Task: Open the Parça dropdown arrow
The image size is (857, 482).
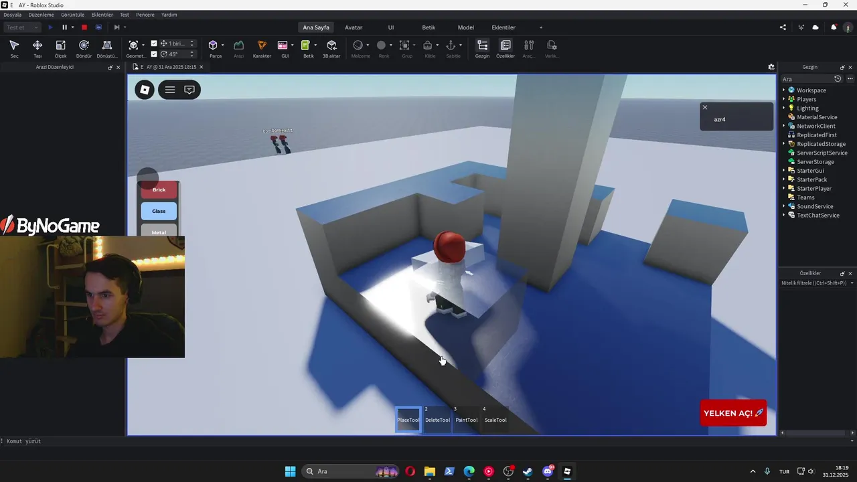Action: [223, 45]
